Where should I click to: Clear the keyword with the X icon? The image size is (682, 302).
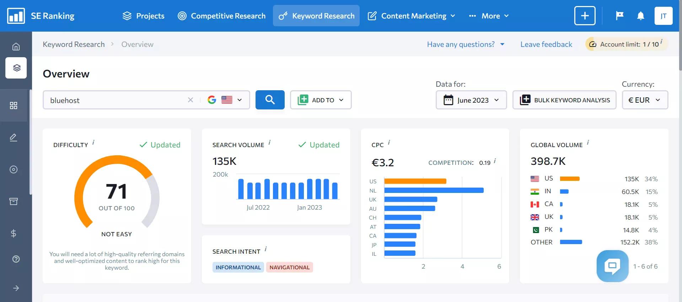(190, 100)
